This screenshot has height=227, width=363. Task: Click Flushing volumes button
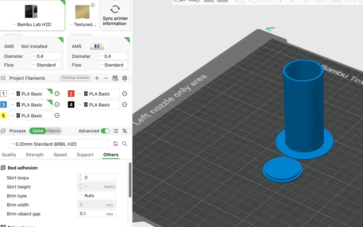(x=75, y=78)
